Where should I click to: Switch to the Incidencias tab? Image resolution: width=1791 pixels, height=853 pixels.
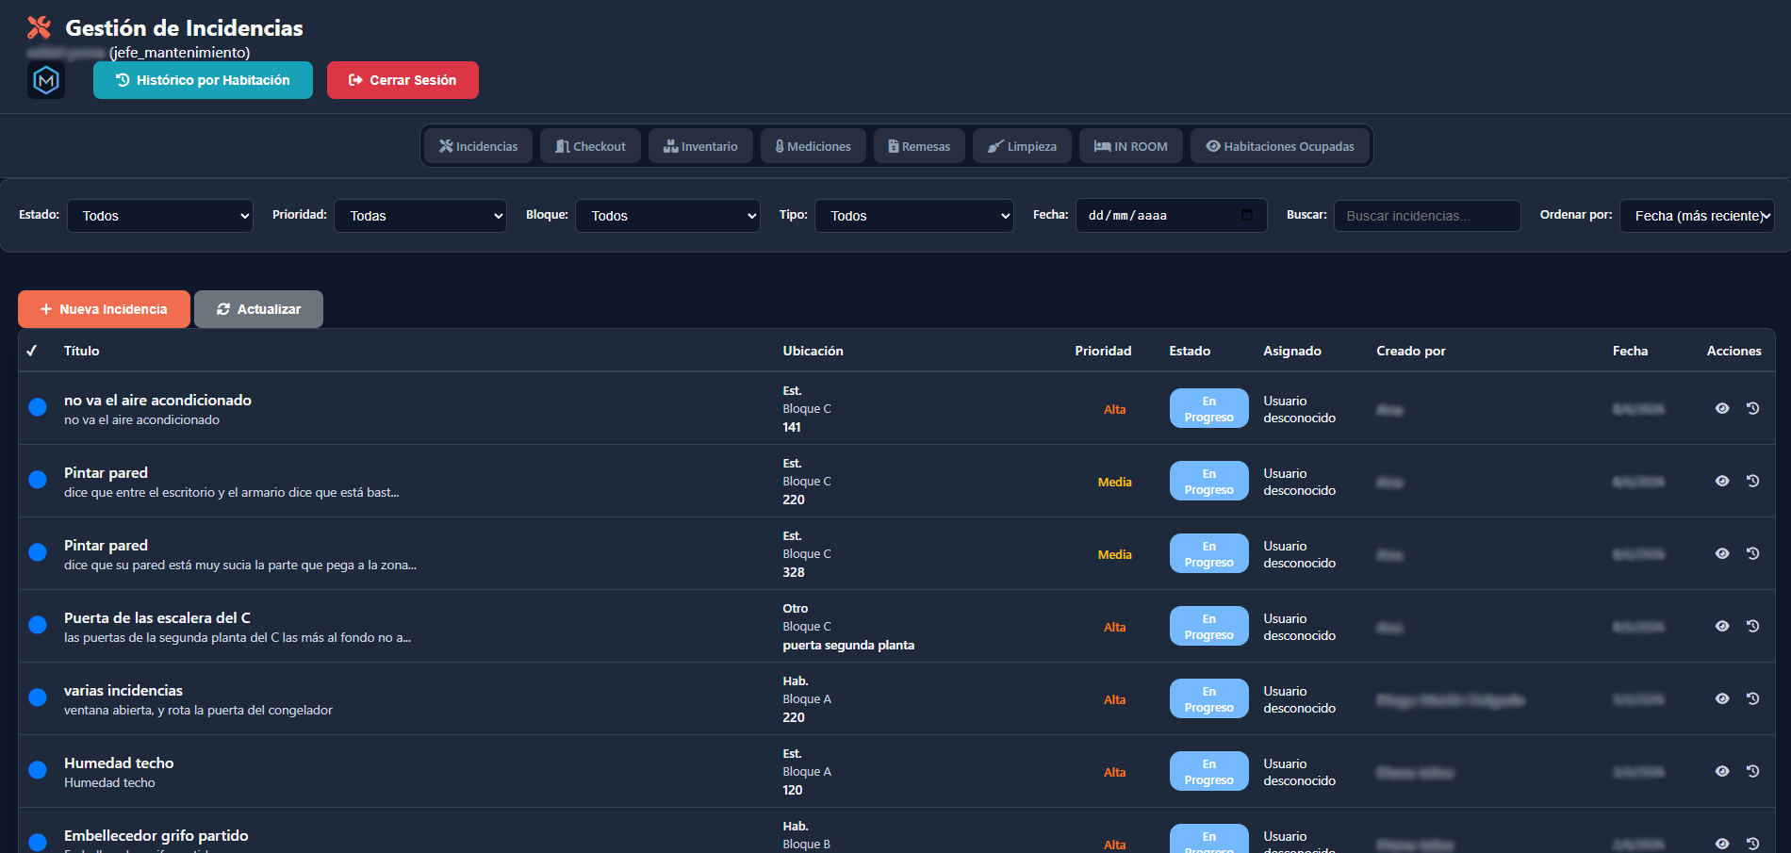click(479, 146)
